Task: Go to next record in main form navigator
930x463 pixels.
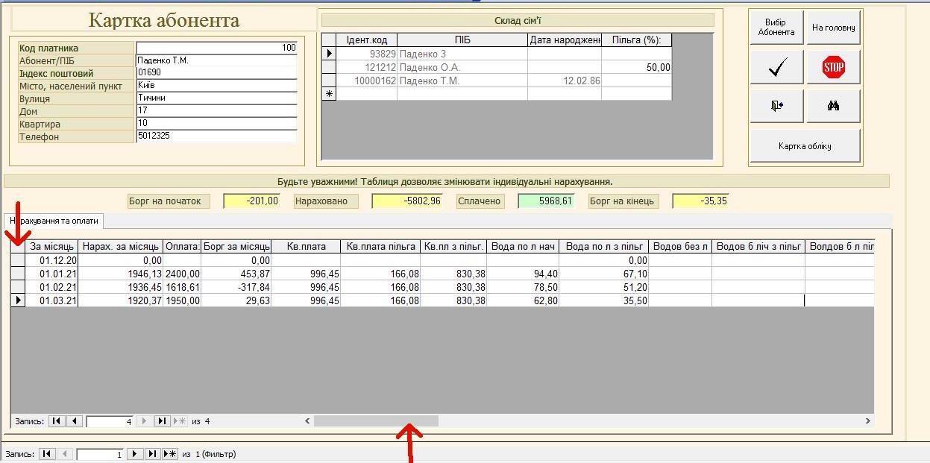Action: coord(135,453)
